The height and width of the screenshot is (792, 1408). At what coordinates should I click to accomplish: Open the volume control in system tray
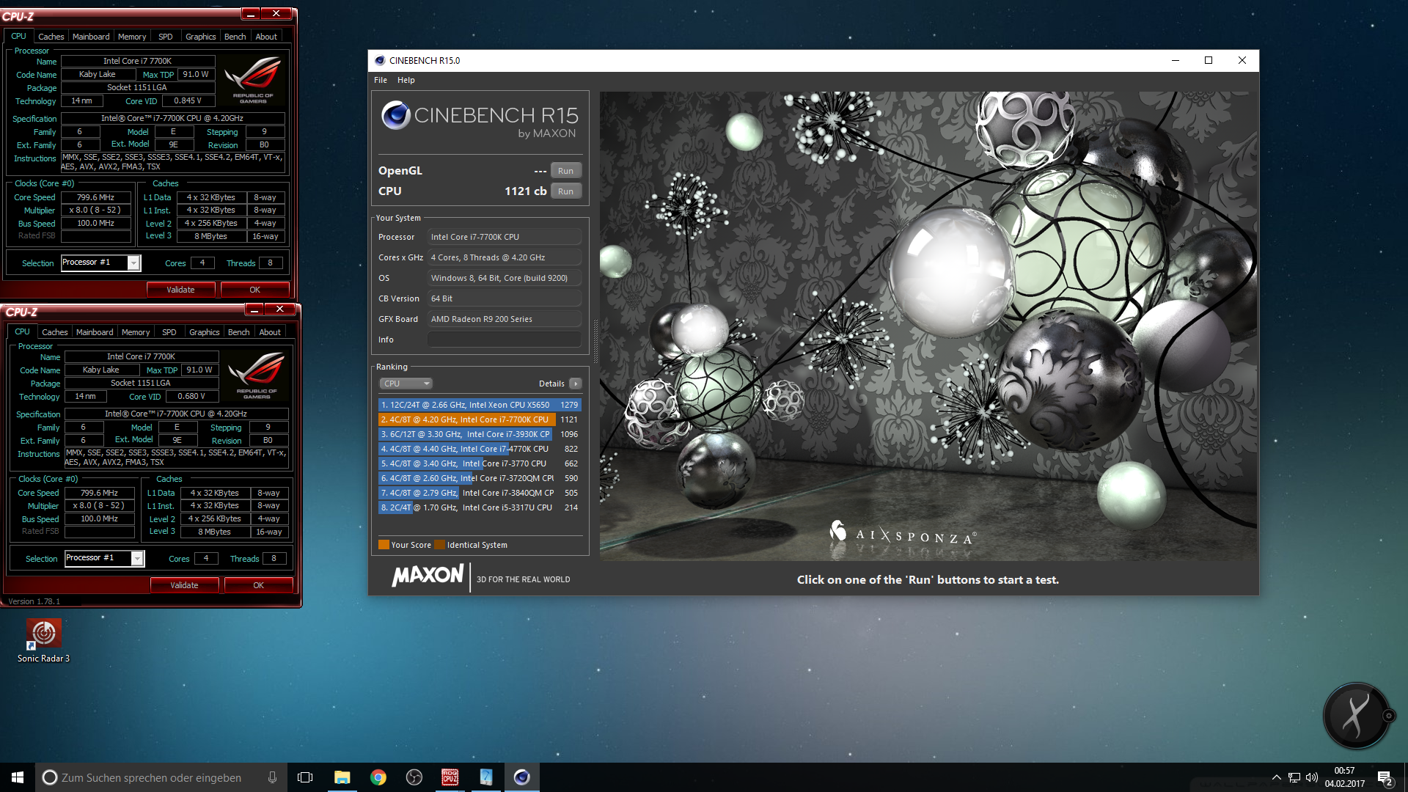(x=1312, y=777)
